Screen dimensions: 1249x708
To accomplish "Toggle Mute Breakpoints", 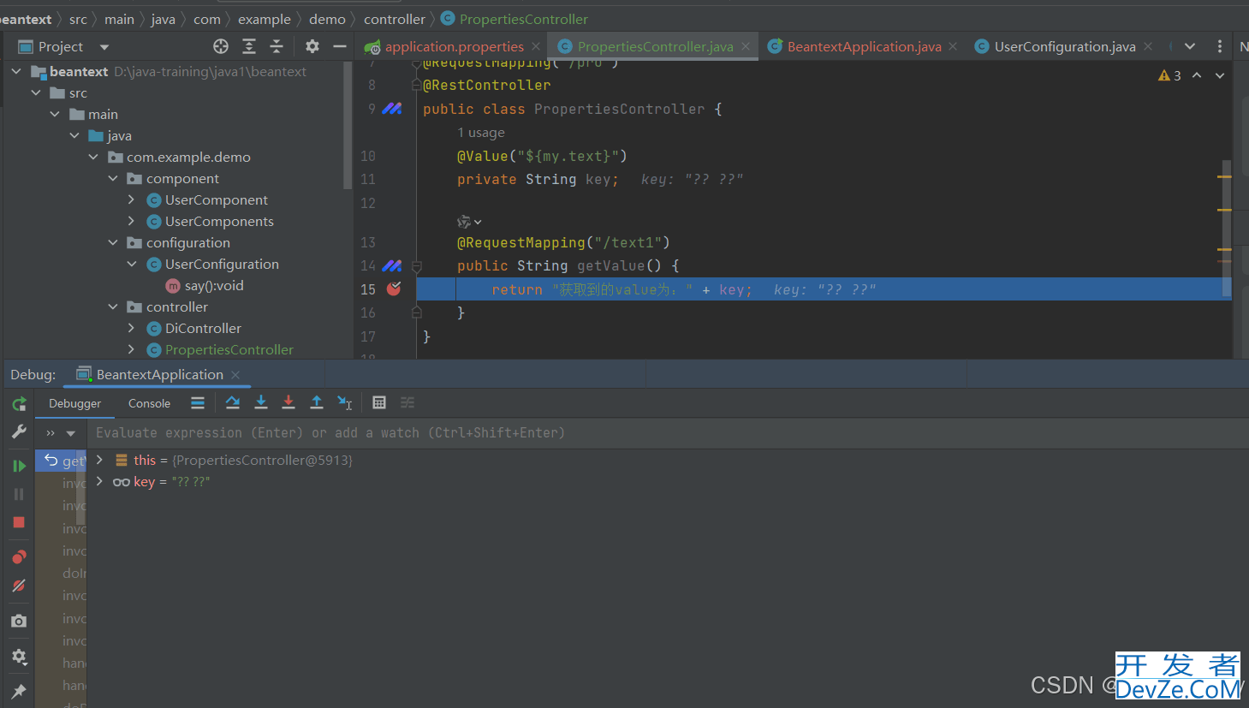I will coord(19,586).
